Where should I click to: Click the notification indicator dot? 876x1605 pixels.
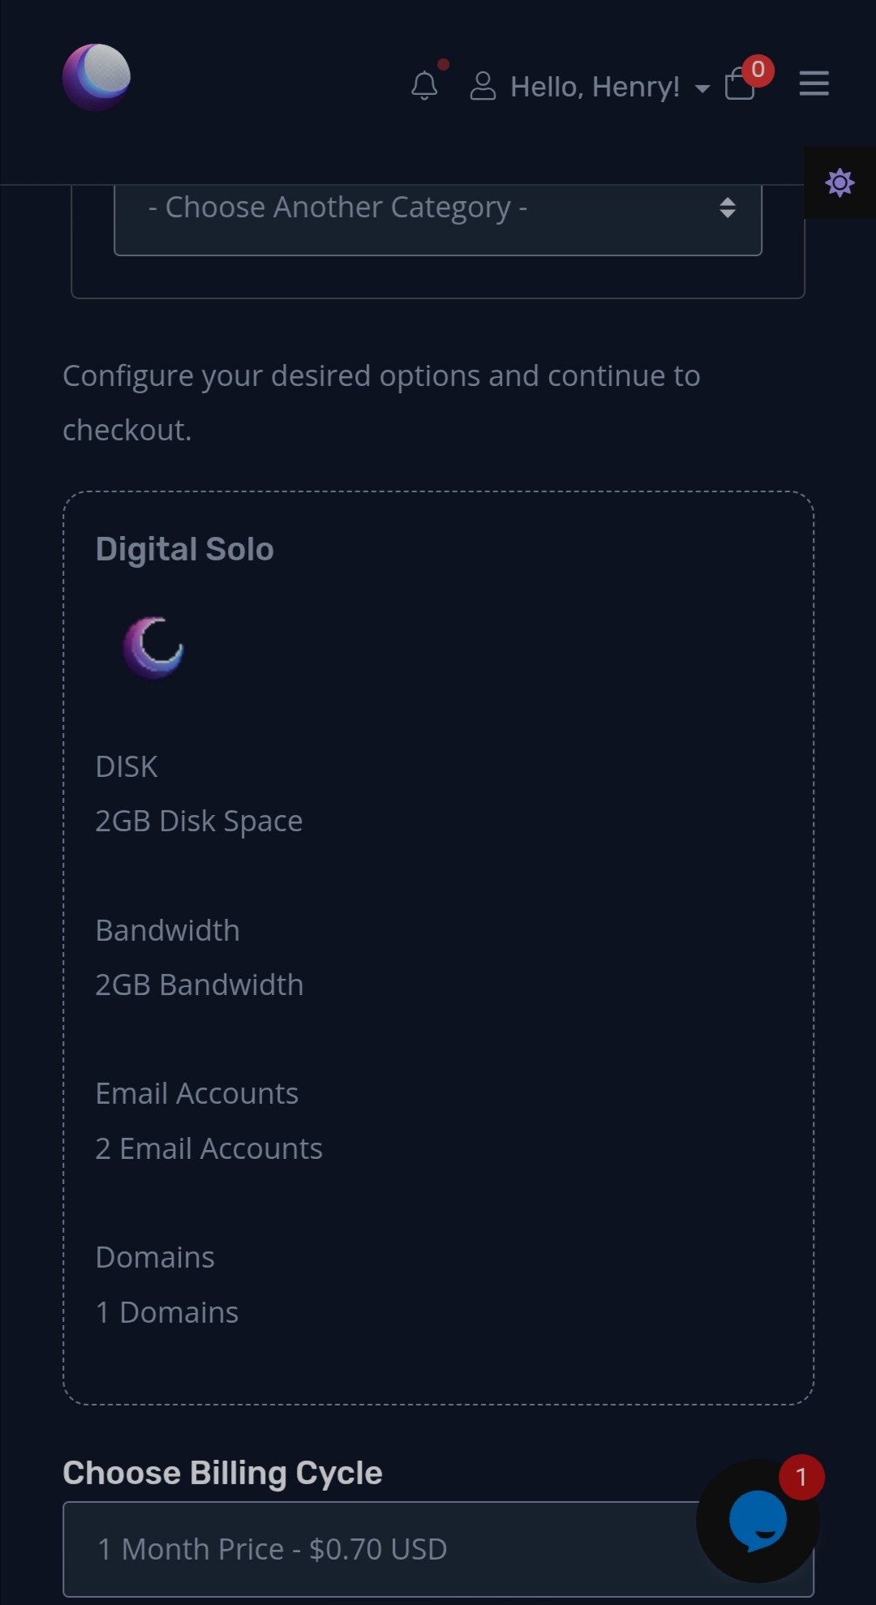pos(444,64)
